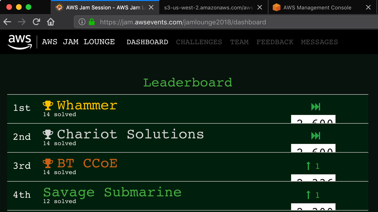Click the 3rd rank label
The width and height of the screenshot is (378, 212).
coord(22,166)
